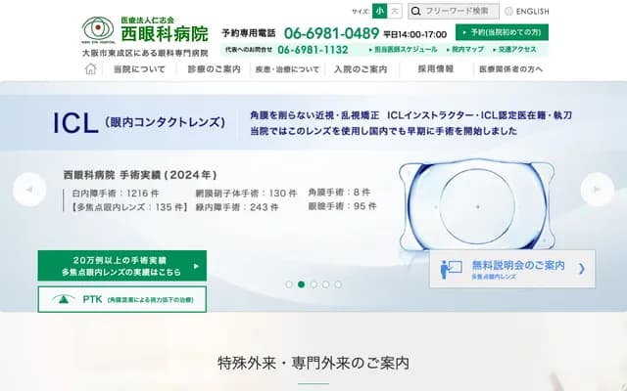627x391 pixels.
Task: Click the home icon in navigation bar
Action: (x=91, y=69)
